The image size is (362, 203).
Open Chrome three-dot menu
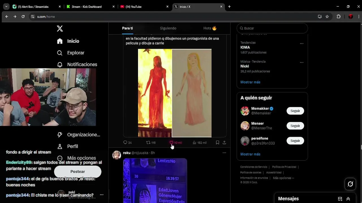pos(359,17)
